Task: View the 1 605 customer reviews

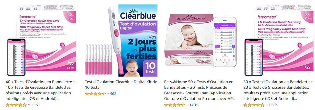Action: 273,105
